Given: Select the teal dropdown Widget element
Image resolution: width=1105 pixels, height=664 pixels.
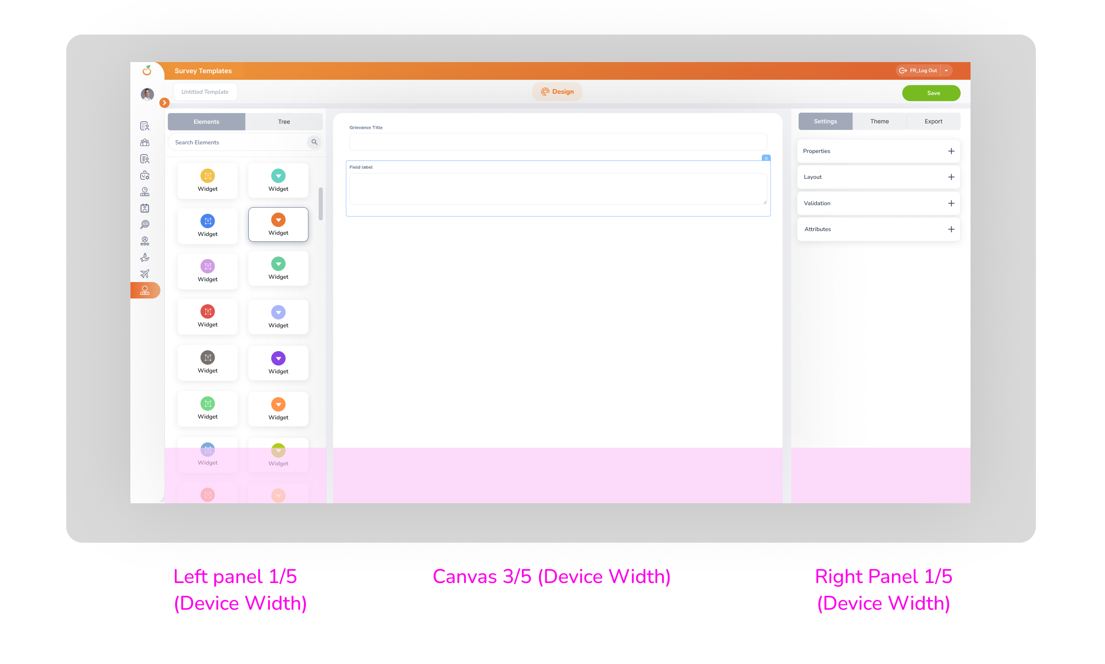Looking at the screenshot, I should pos(278,181).
